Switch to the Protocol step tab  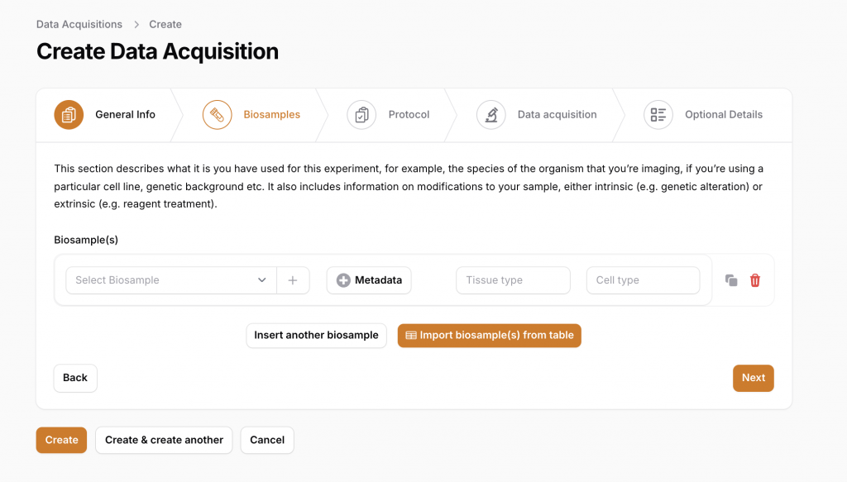click(x=409, y=115)
